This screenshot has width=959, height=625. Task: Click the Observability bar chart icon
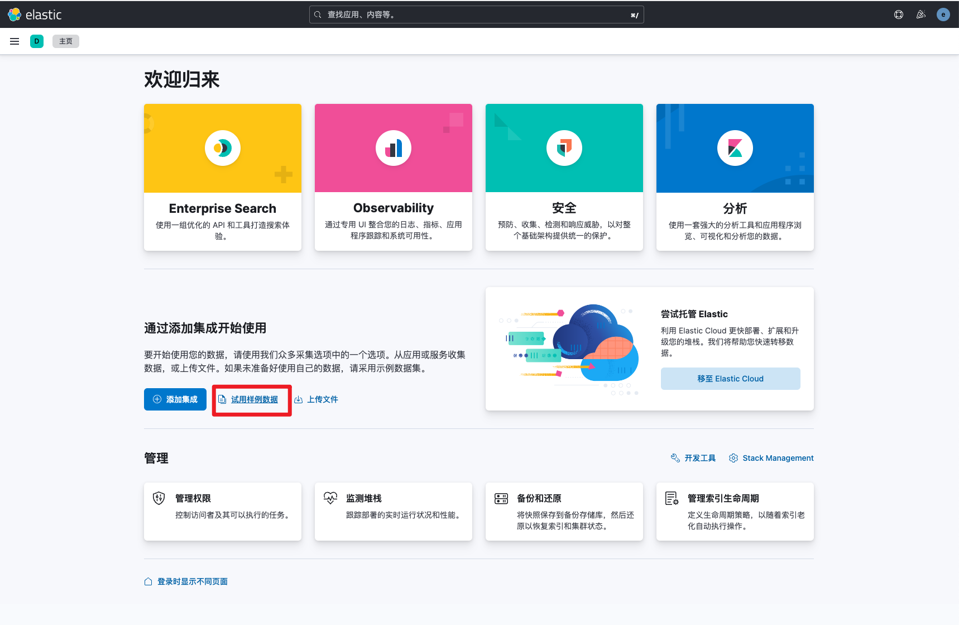coord(394,148)
